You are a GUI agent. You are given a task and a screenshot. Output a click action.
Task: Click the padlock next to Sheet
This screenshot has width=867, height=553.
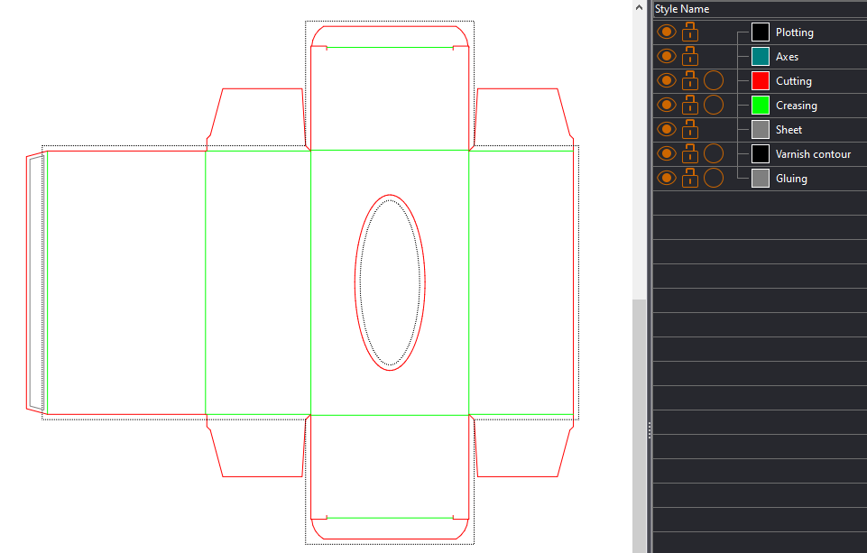point(689,129)
